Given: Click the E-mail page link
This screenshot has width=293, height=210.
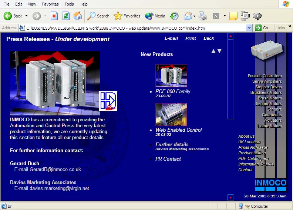Looking at the screenshot, I should tap(171, 38).
